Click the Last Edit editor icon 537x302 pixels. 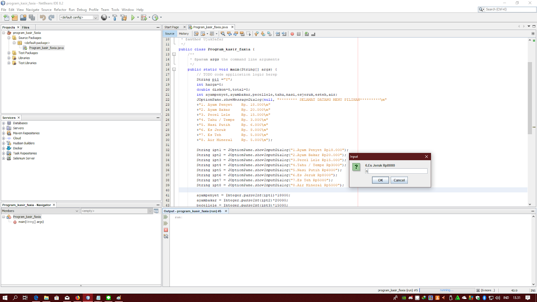(196, 34)
